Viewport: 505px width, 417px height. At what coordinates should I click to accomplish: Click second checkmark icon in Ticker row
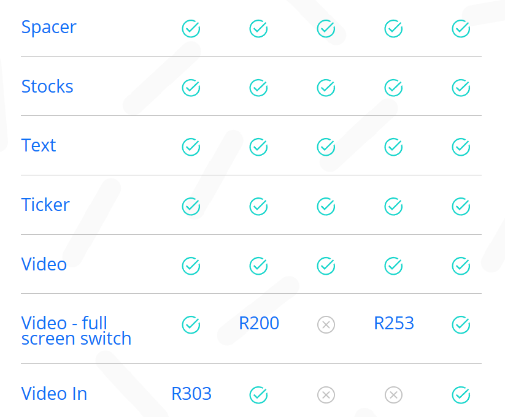(258, 207)
